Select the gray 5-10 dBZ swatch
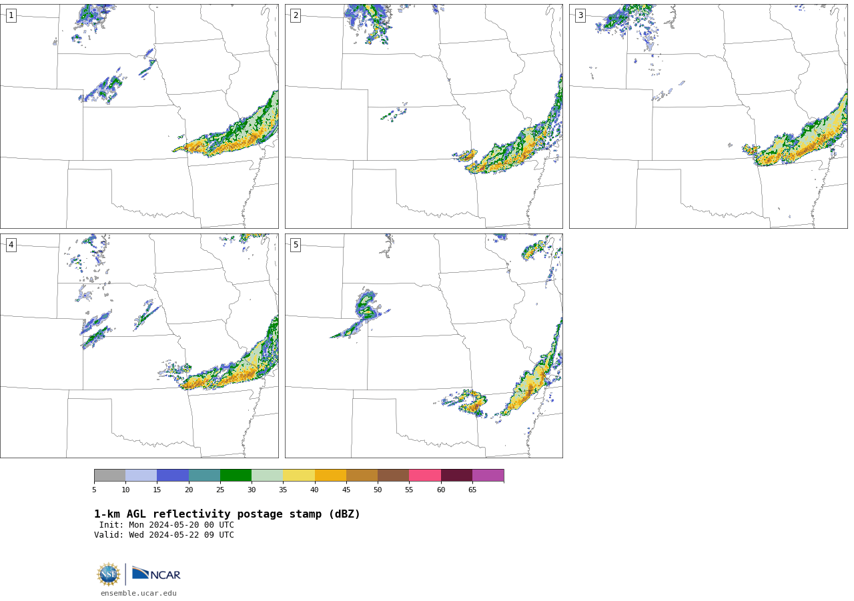Viewport: 854px width, 601px height. pos(109,475)
